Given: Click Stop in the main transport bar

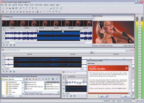Looking at the screenshot, I should pos(21,12).
